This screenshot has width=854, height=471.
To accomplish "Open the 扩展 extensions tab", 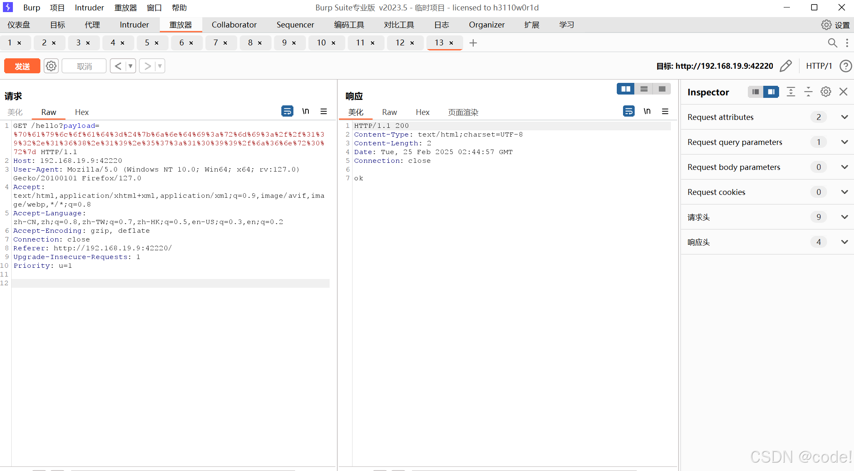I will click(x=532, y=25).
